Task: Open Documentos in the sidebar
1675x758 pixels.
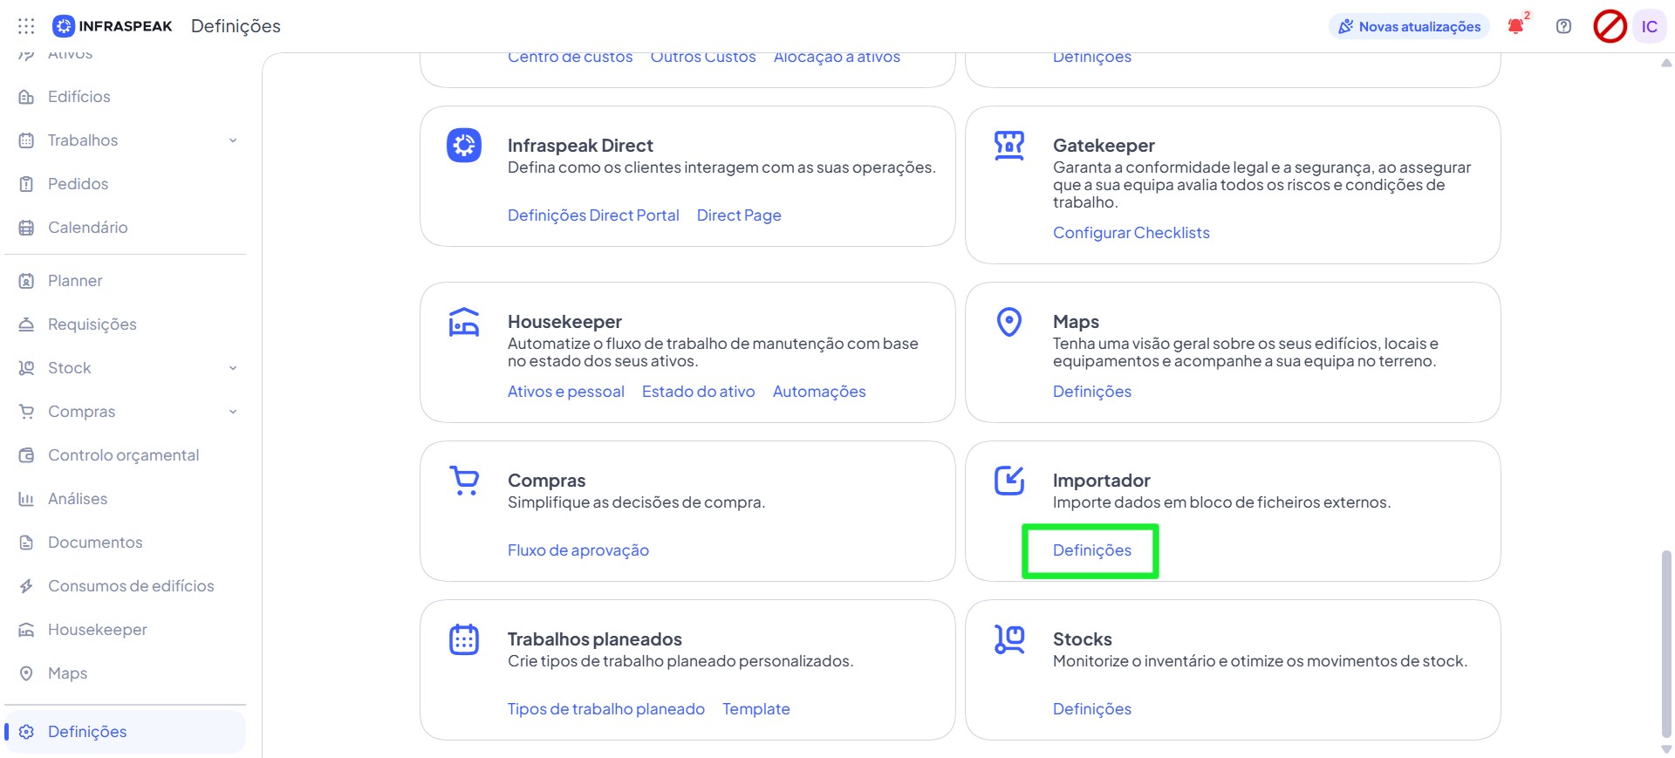Action: click(95, 543)
